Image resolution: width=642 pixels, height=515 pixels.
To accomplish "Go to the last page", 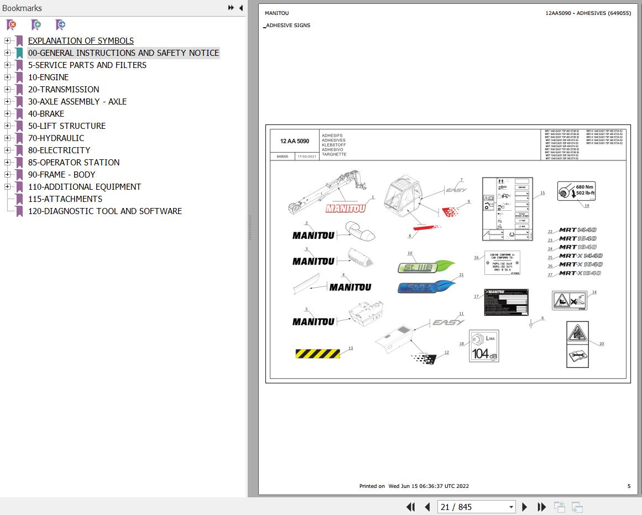I will pyautogui.click(x=541, y=507).
